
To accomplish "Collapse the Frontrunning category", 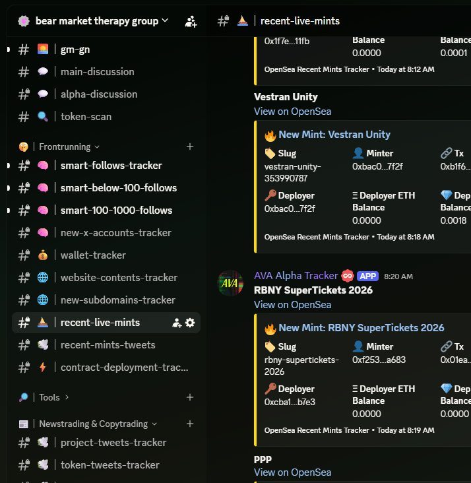I will pyautogui.click(x=69, y=147).
